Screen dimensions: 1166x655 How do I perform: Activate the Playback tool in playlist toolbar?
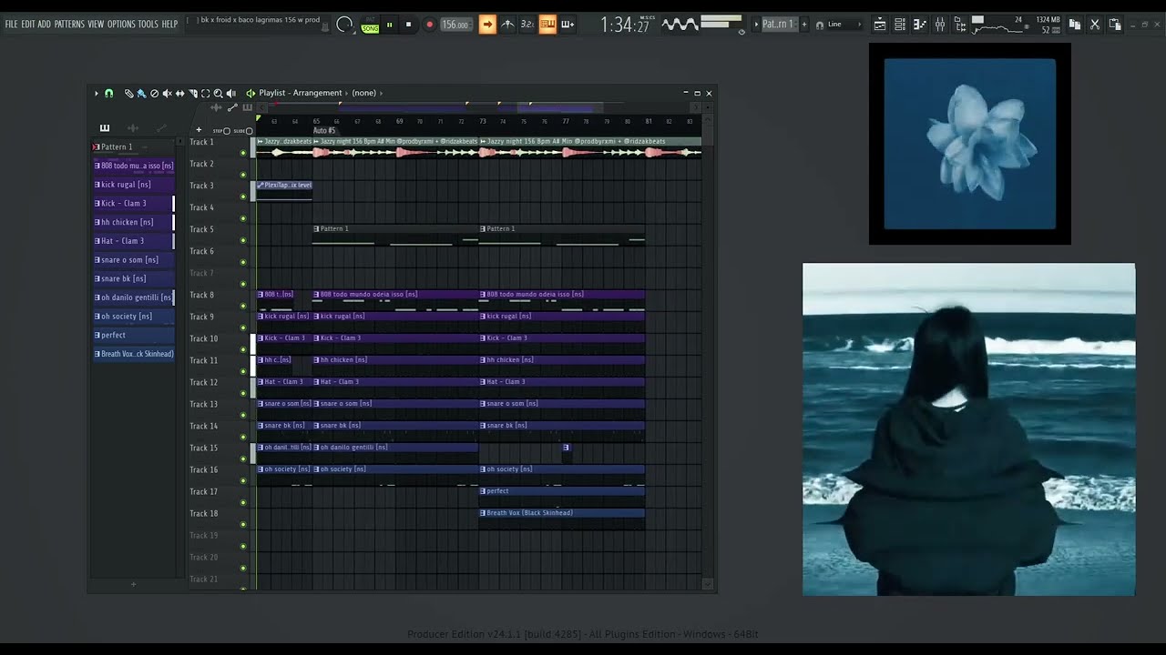pyautogui.click(x=230, y=93)
